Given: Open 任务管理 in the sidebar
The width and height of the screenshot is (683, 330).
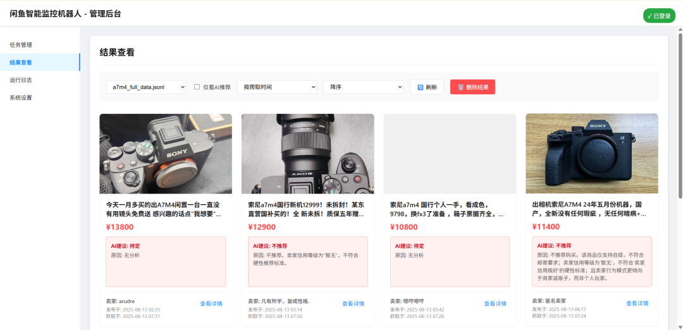Looking at the screenshot, I should pos(40,45).
